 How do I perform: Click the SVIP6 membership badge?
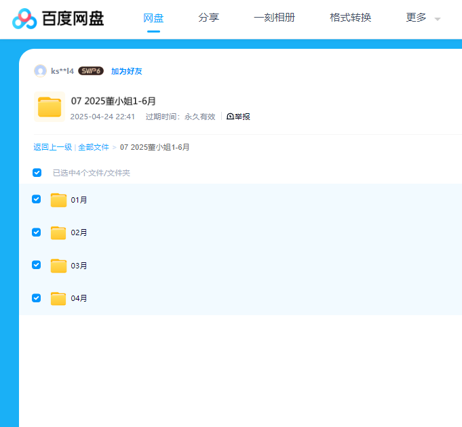[90, 71]
